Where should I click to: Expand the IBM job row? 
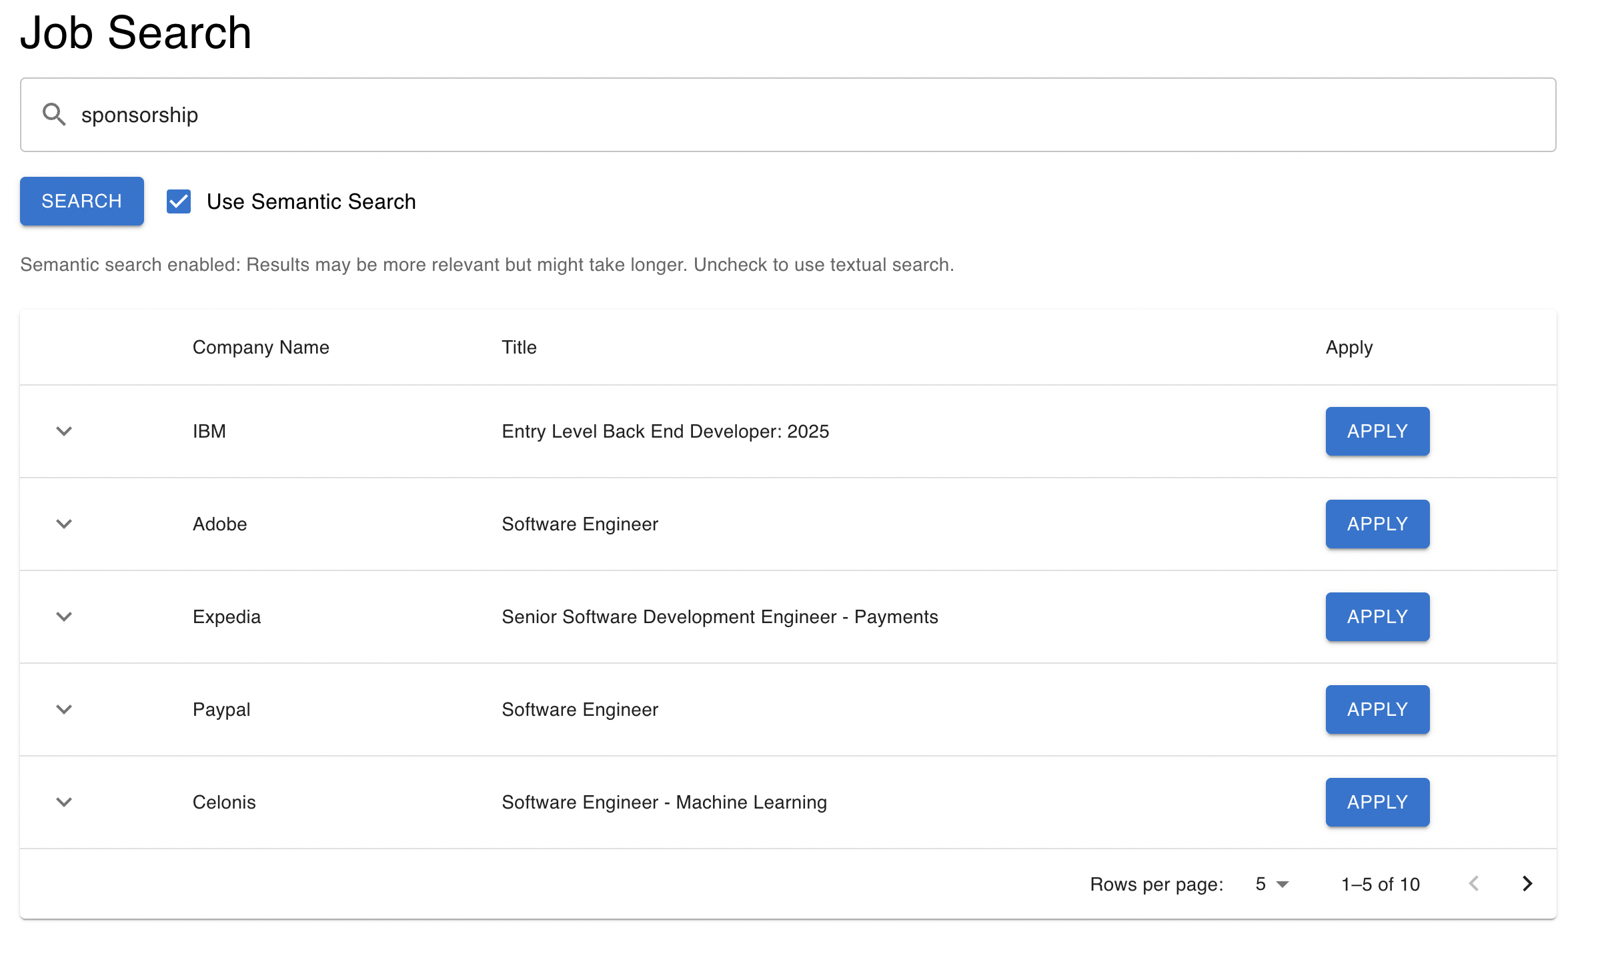[x=64, y=431]
